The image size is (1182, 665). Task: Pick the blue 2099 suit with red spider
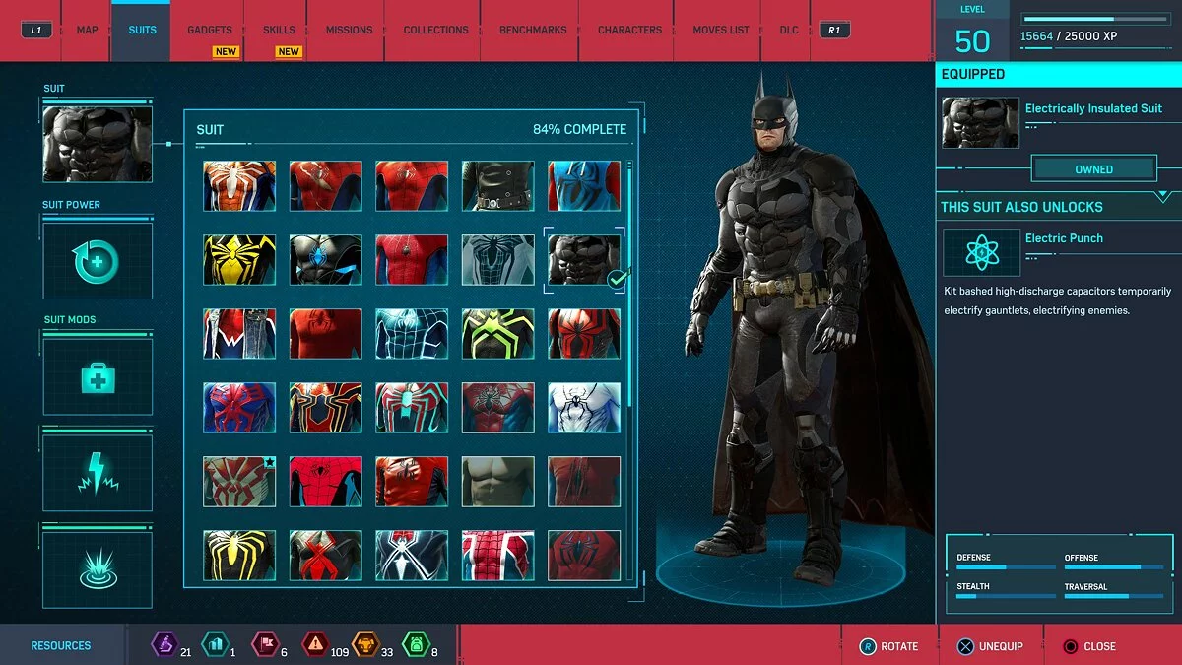[239, 408]
